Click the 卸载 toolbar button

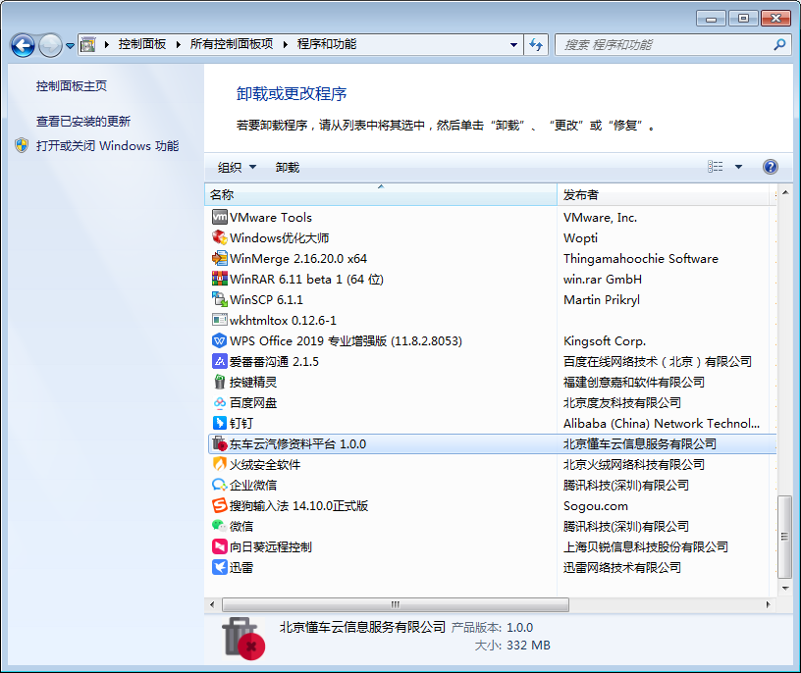(288, 167)
